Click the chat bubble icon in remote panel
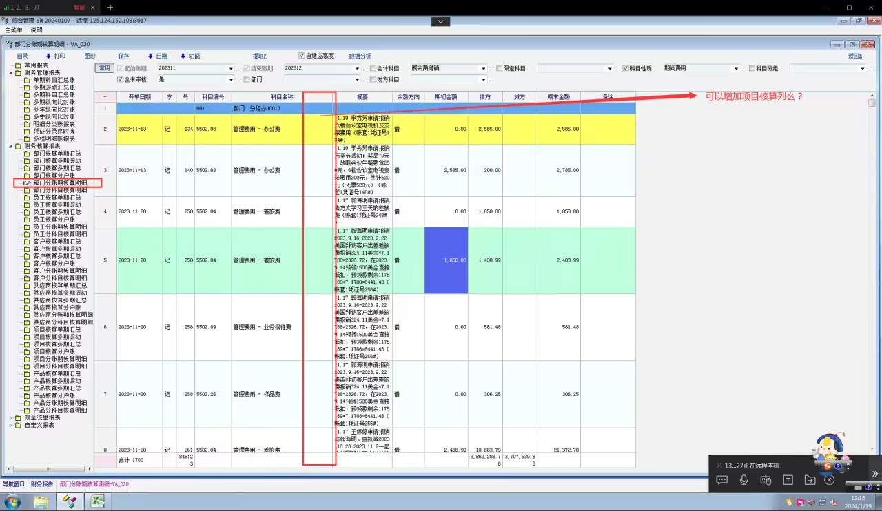 pyautogui.click(x=722, y=480)
